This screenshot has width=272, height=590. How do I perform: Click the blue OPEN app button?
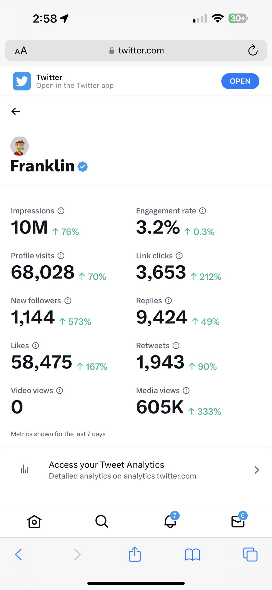[x=240, y=81]
